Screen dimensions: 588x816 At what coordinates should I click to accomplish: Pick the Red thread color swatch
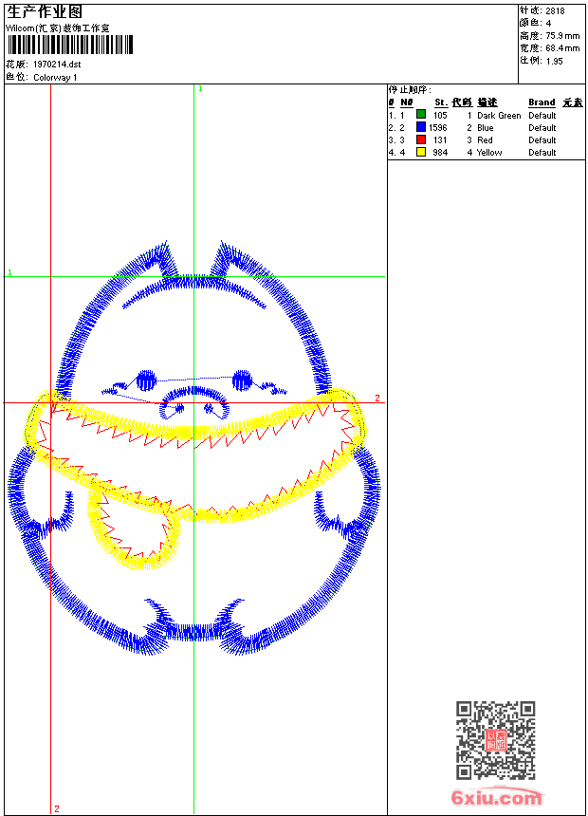pos(421,139)
